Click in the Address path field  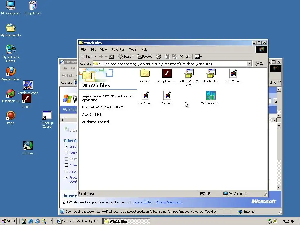pos(170,64)
